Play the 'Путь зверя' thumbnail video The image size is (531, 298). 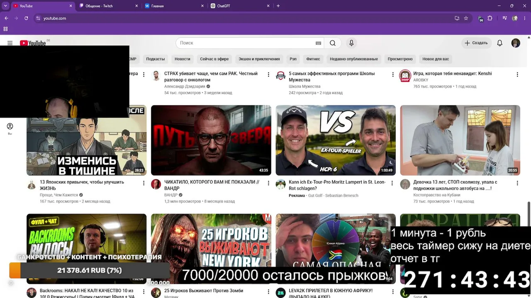[211, 140]
